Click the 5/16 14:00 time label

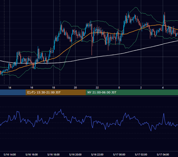10,154
